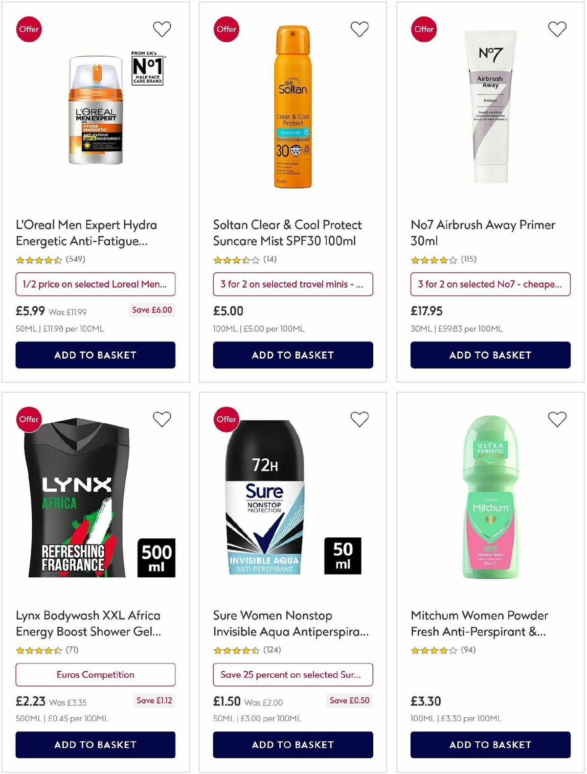The width and height of the screenshot is (587, 774).
Task: Add the No7 Airbrush Away Primer to basket
Action: point(490,355)
